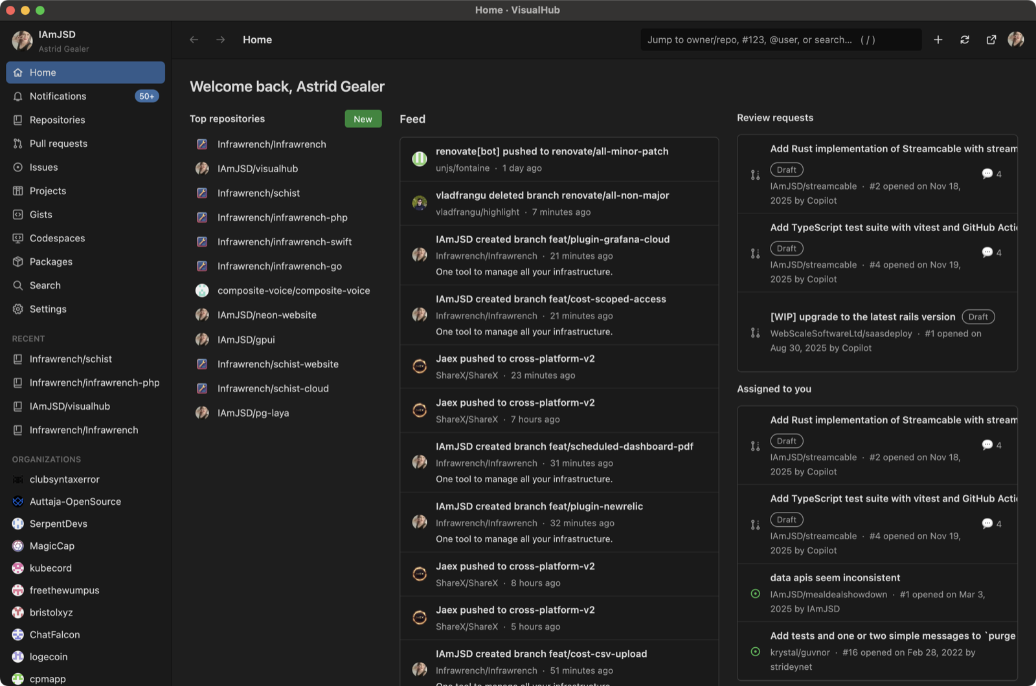The width and height of the screenshot is (1036, 686).
Task: Click the Pull requests sidebar icon
Action: pyautogui.click(x=18, y=144)
